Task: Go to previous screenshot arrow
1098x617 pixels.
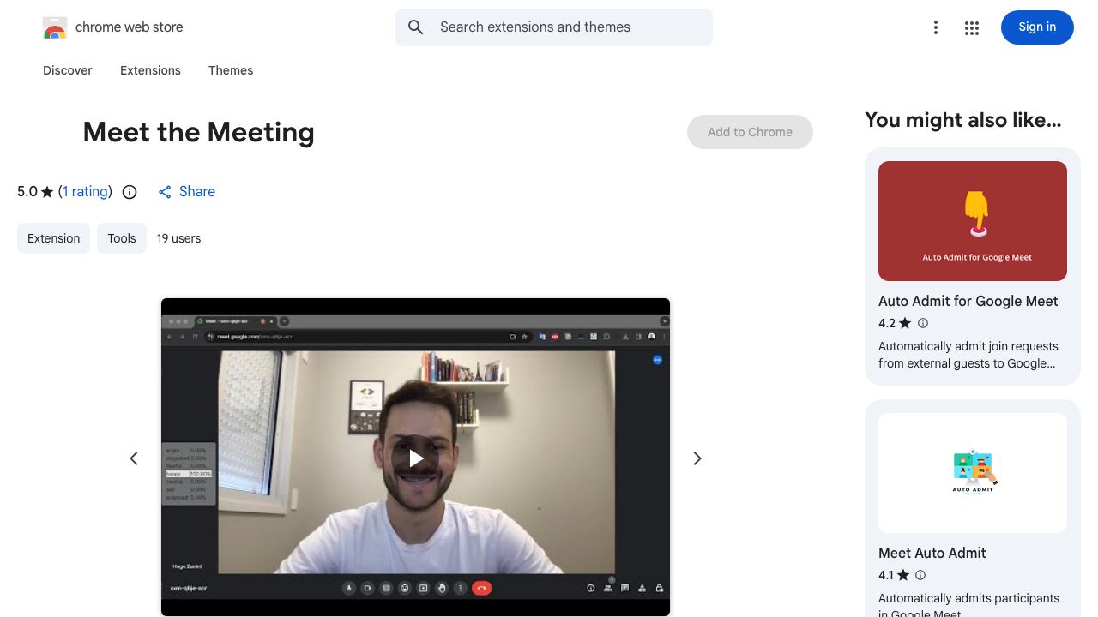Action: (134, 458)
